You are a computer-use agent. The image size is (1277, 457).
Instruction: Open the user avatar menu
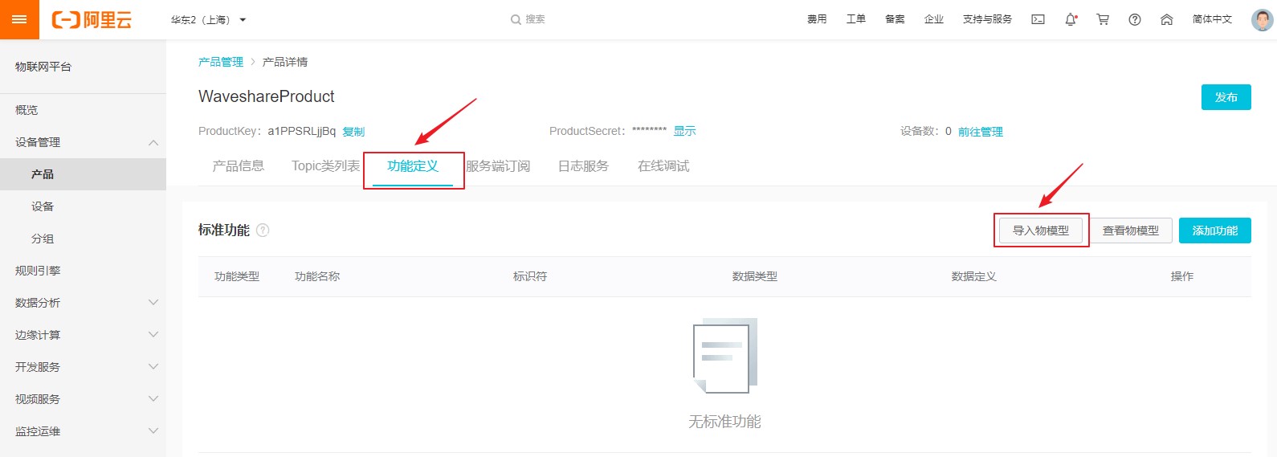pos(1263,19)
